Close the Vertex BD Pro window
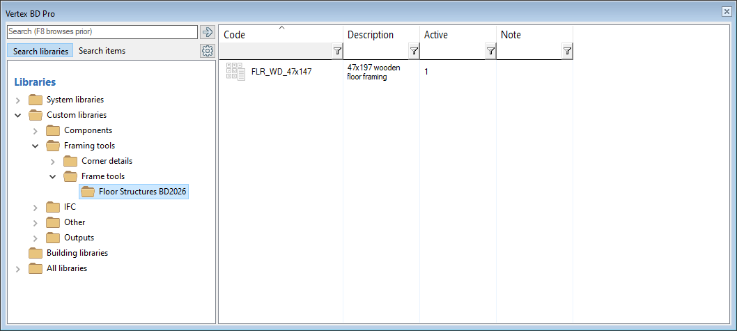 click(x=727, y=13)
